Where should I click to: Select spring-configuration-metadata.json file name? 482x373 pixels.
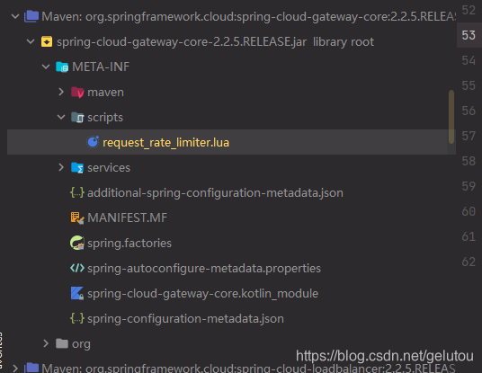click(x=185, y=319)
